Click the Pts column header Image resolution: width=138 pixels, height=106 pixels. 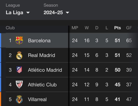coord(118,28)
